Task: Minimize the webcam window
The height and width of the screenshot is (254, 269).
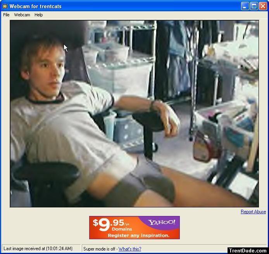Action: [245, 6]
